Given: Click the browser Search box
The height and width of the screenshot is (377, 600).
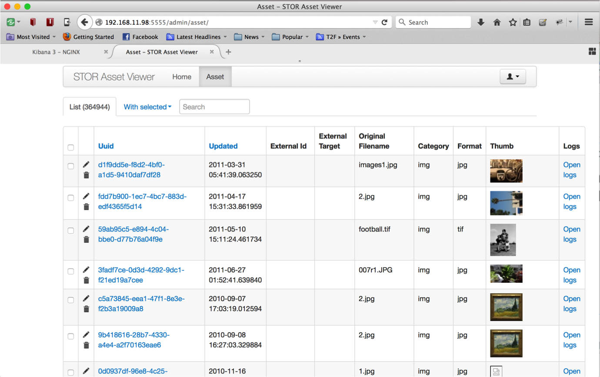Looking at the screenshot, I should click(433, 22).
